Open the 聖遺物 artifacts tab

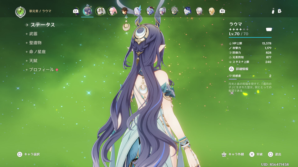(35, 43)
